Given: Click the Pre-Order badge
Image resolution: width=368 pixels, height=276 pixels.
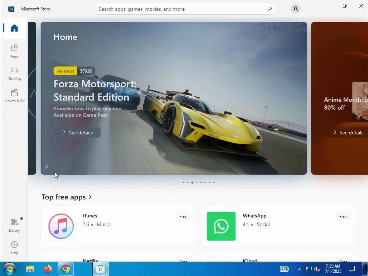Looking at the screenshot, I should pos(65,71).
